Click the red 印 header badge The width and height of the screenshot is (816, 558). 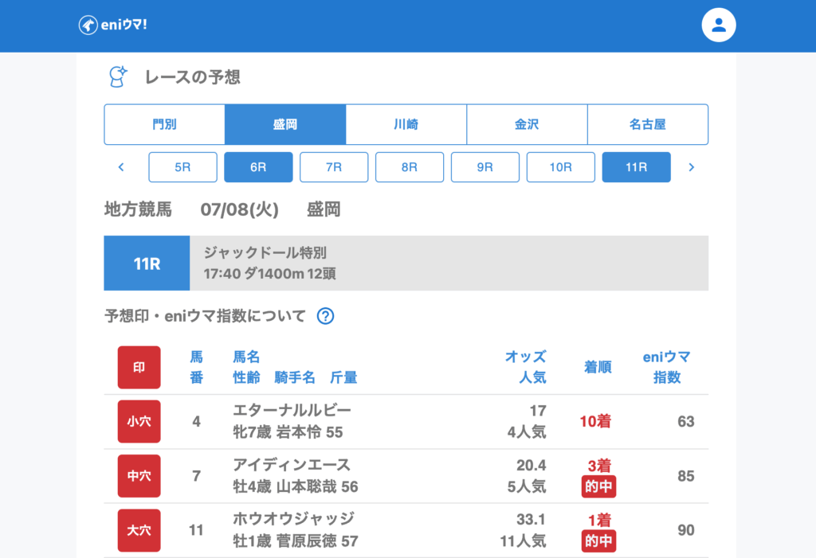[x=139, y=367]
